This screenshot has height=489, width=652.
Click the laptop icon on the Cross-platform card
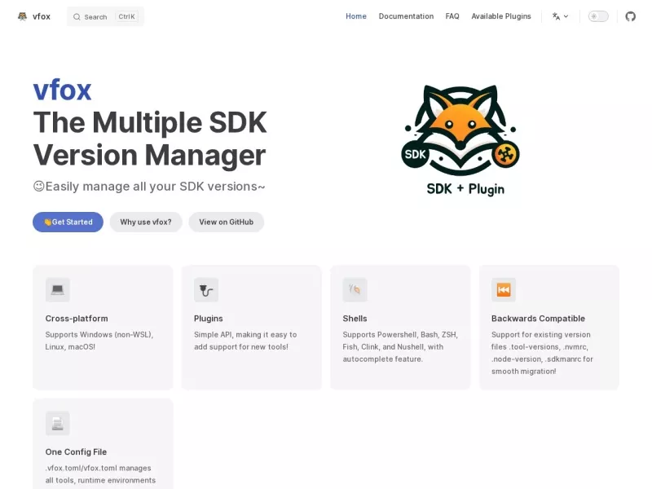(57, 290)
